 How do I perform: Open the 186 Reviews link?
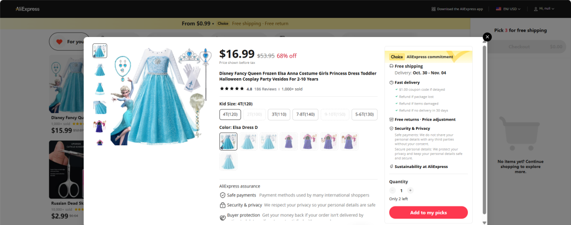pos(265,89)
